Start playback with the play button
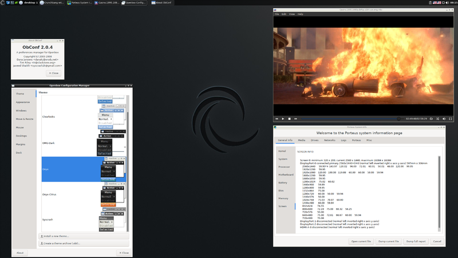 [x=283, y=119]
